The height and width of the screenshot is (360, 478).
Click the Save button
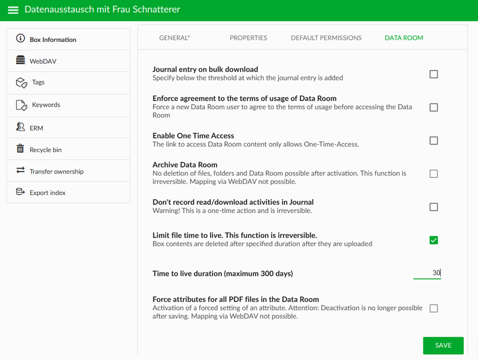tap(443, 345)
